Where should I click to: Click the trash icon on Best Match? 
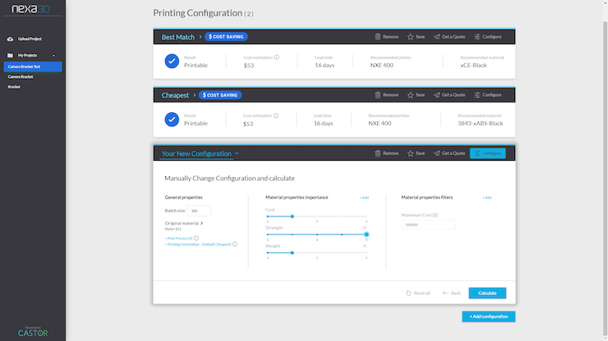coord(378,37)
